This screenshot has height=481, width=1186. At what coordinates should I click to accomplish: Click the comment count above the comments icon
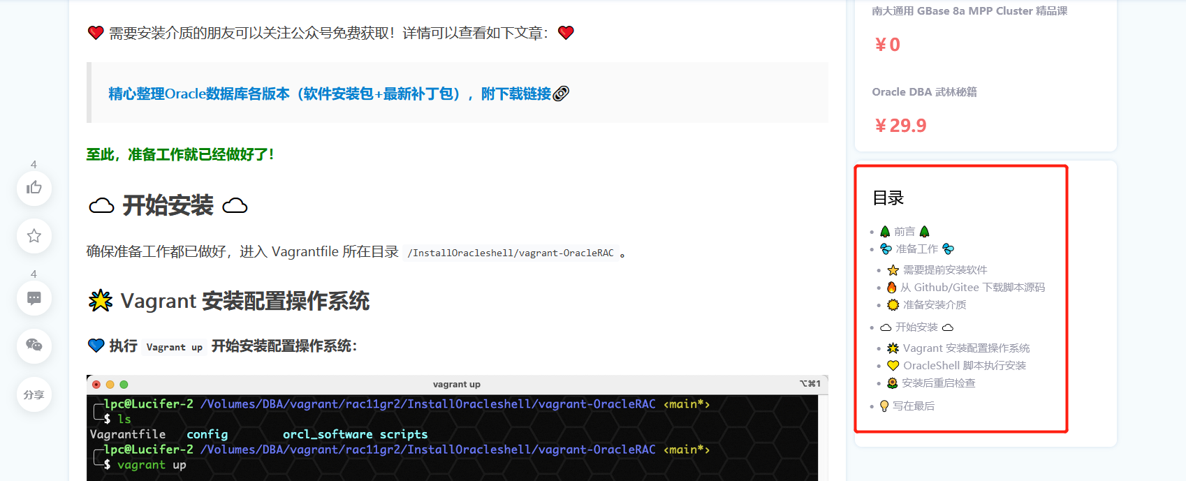(x=34, y=274)
